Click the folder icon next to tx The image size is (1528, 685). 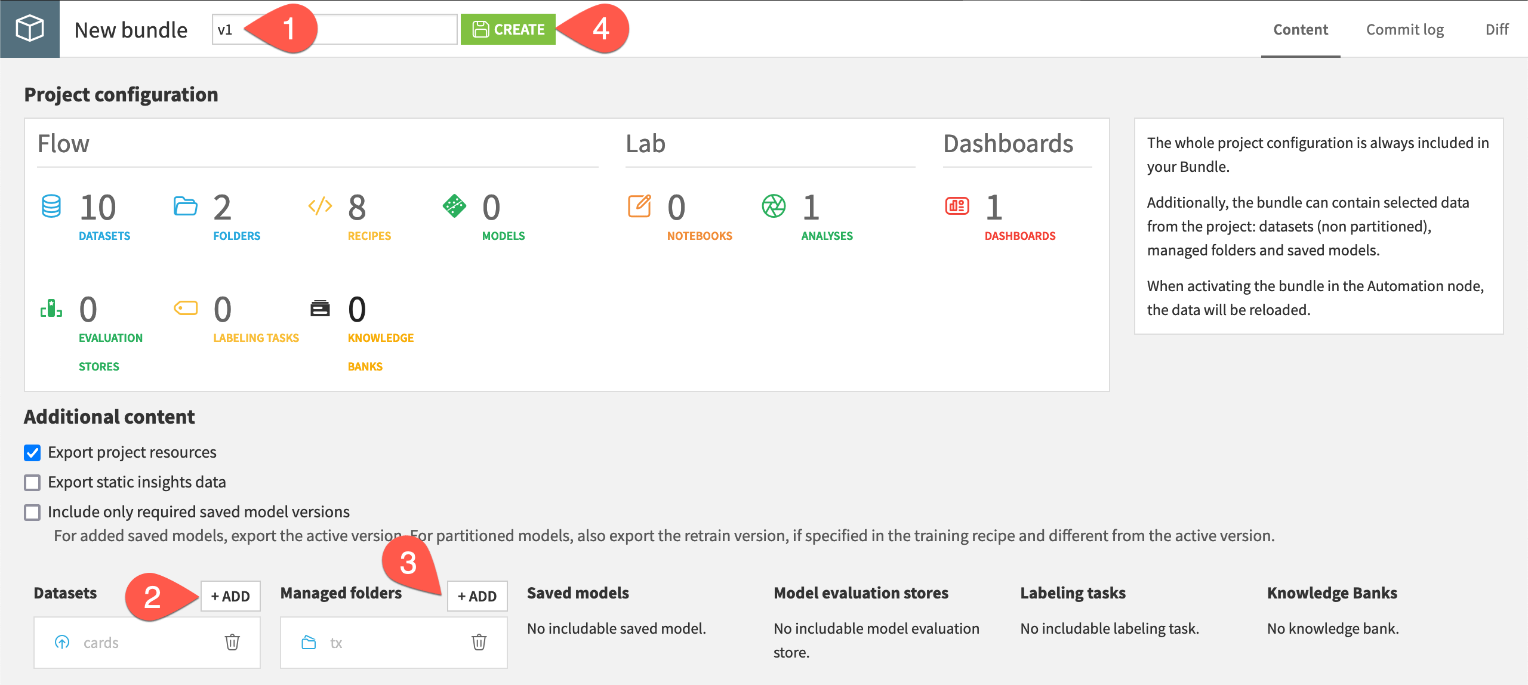pyautogui.click(x=309, y=642)
